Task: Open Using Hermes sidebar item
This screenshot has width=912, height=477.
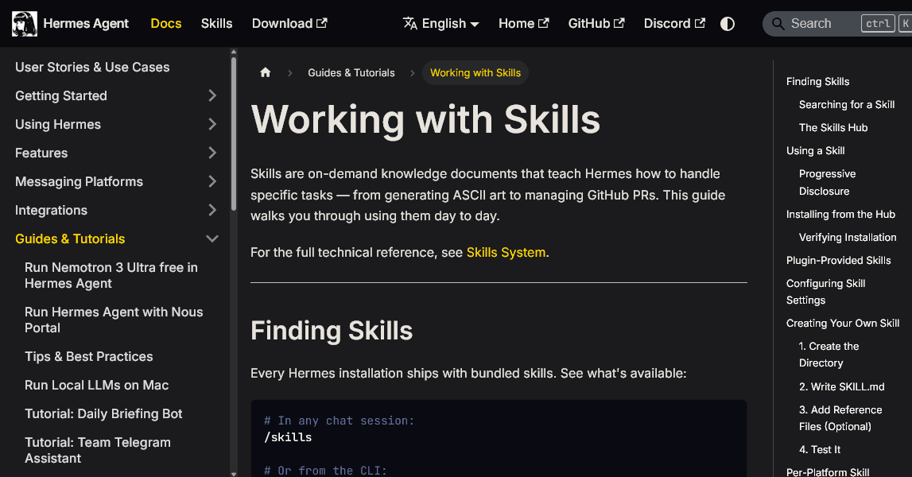Action: [x=58, y=124]
